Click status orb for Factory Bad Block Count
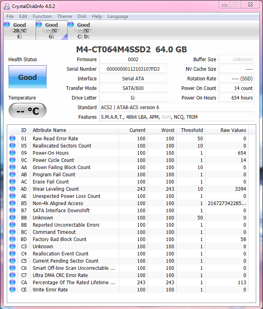Image resolution: width=263 pixels, height=309 pixels. click(x=12, y=239)
